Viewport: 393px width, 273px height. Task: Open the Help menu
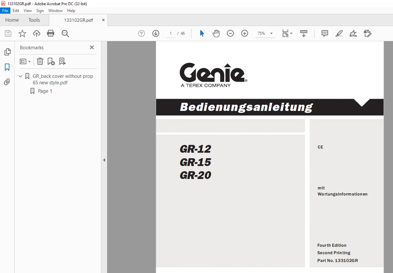coord(71,11)
